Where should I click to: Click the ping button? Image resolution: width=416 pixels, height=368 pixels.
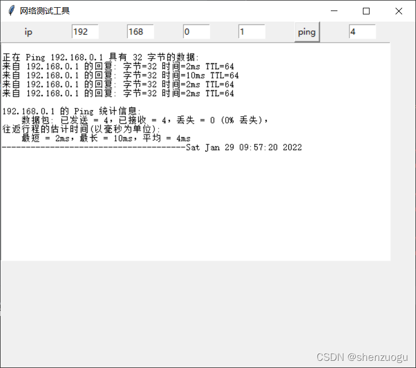307,32
